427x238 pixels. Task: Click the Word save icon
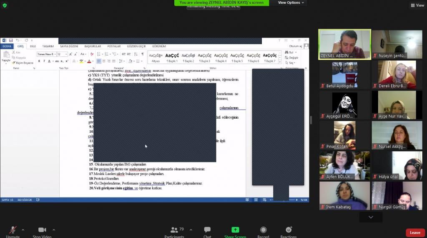pyautogui.click(x=11, y=41)
